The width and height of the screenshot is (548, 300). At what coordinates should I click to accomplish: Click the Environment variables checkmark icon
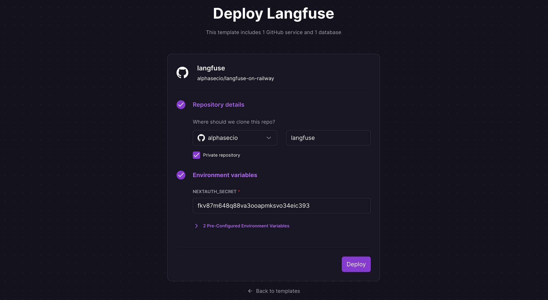(x=181, y=175)
